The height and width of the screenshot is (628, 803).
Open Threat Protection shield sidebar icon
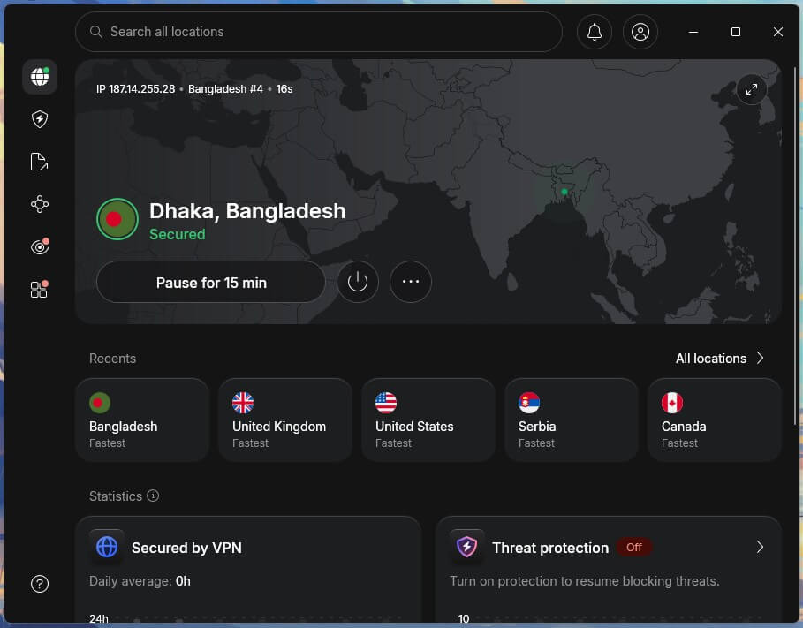coord(40,119)
